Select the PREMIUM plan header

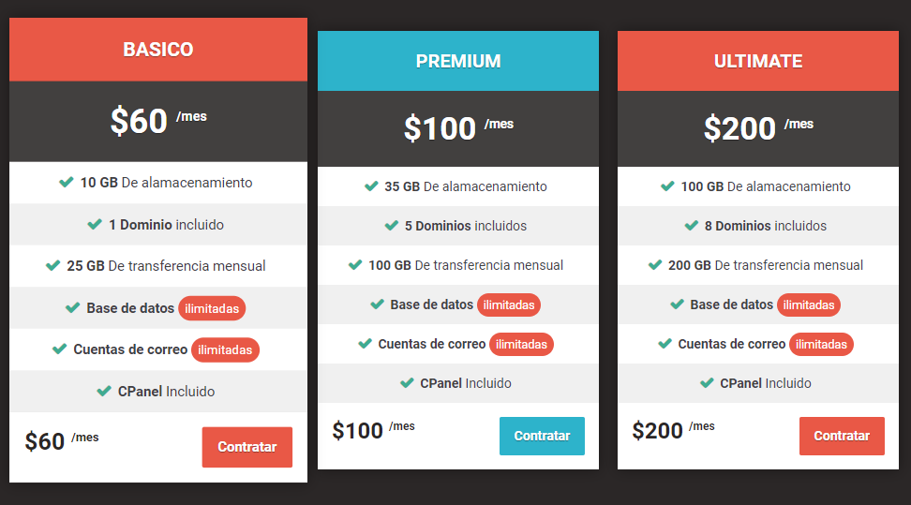[457, 61]
